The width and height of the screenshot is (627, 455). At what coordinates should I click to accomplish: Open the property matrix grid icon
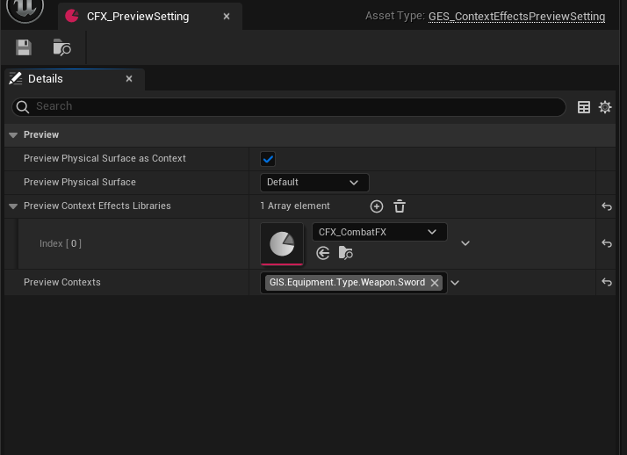584,107
